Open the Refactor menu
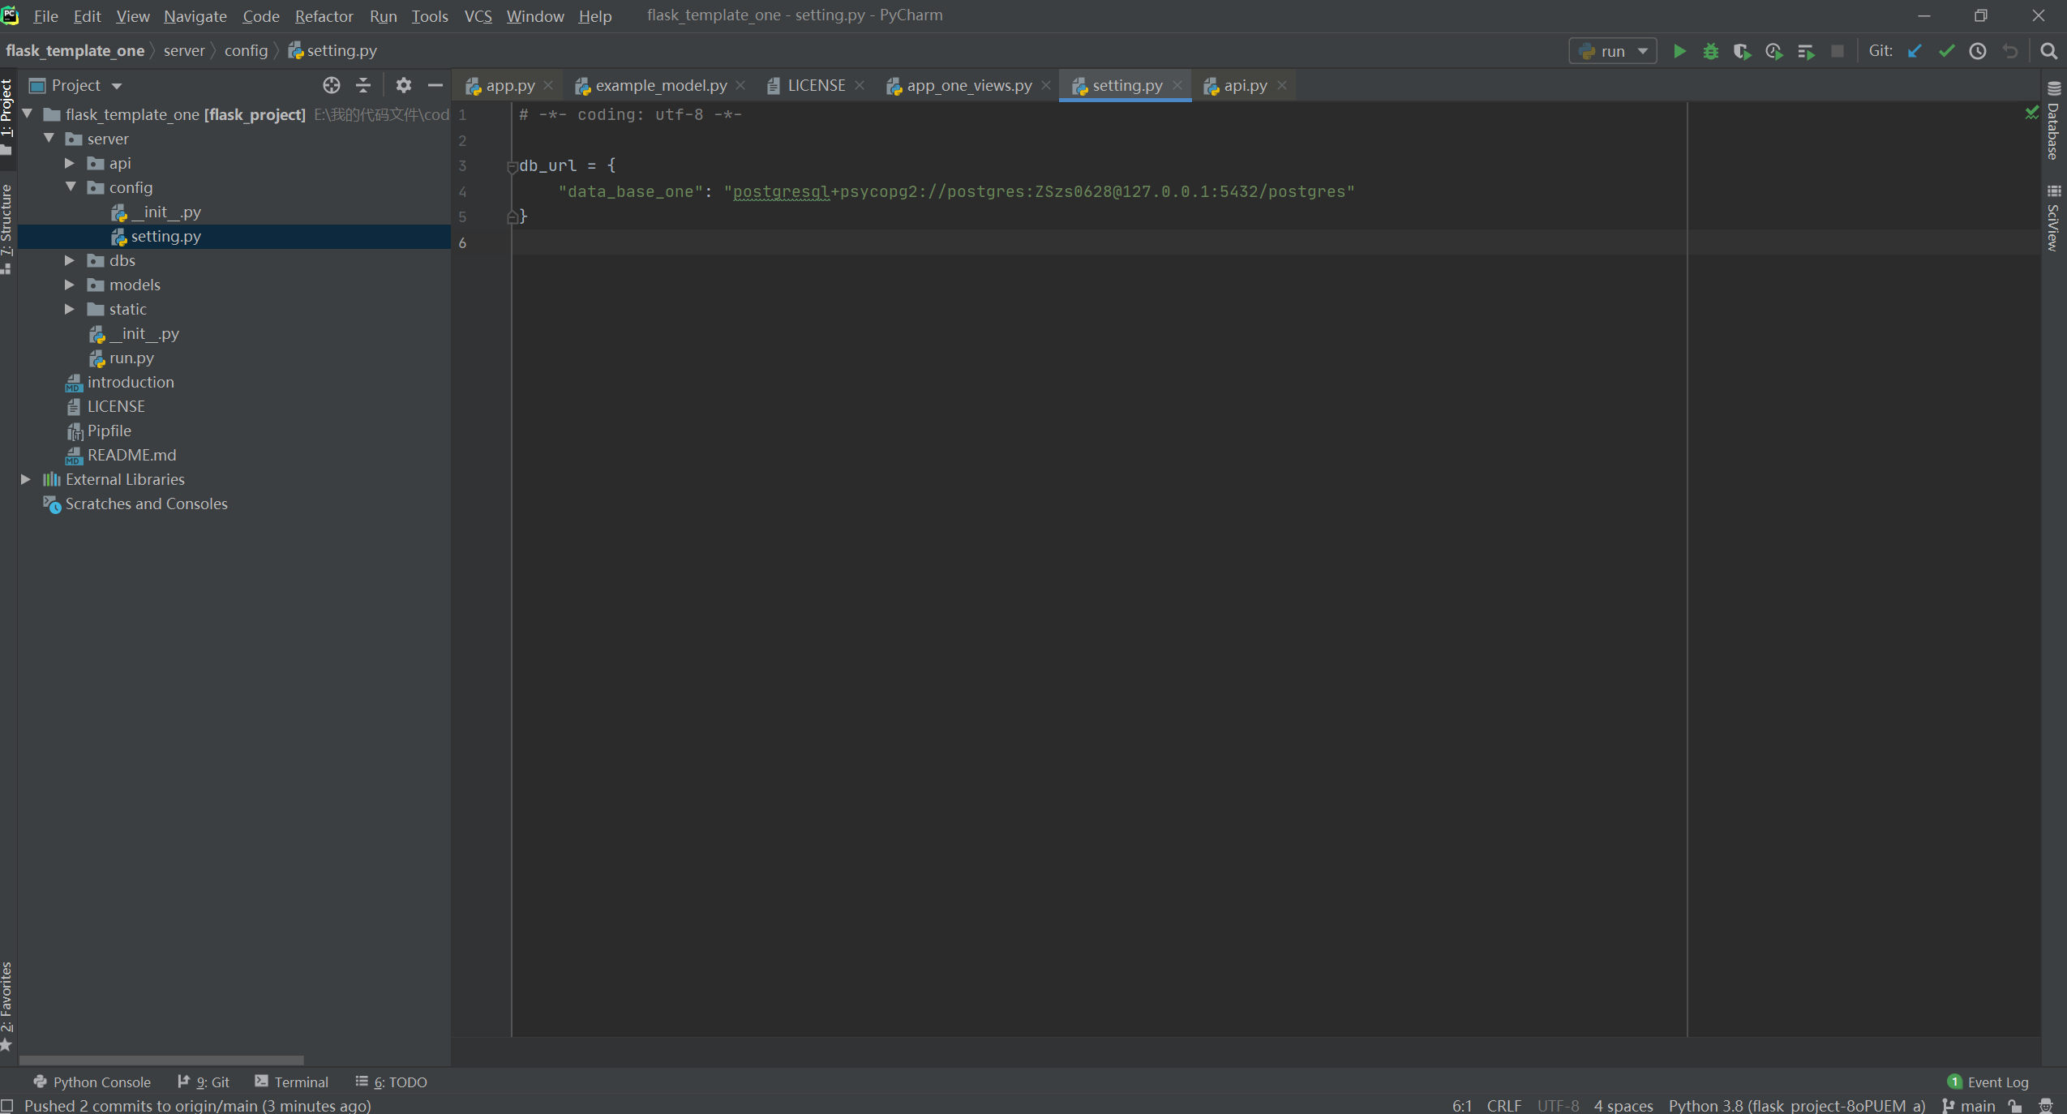Viewport: 2067px width, 1114px height. point(324,16)
